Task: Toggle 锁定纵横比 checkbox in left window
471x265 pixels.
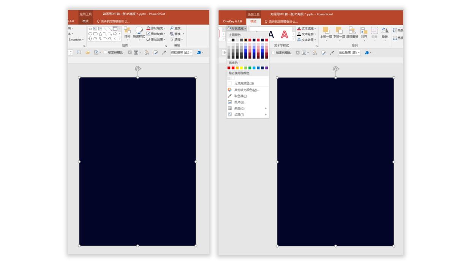Action: [106, 52]
